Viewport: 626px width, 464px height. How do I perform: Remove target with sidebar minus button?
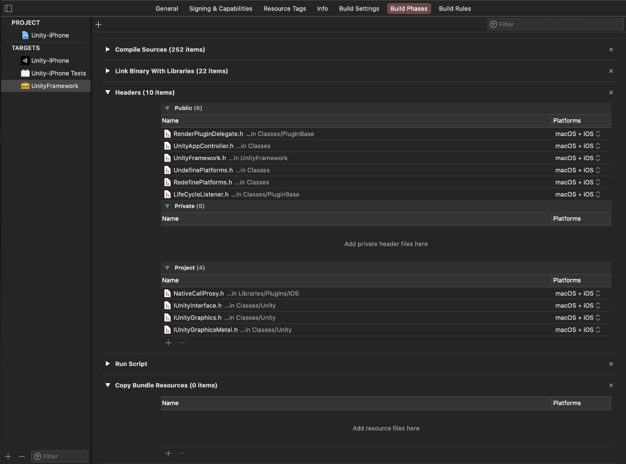click(x=21, y=456)
